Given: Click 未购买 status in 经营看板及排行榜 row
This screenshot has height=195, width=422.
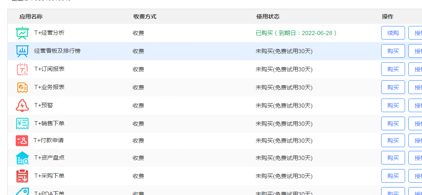Looking at the screenshot, I should point(284,51).
